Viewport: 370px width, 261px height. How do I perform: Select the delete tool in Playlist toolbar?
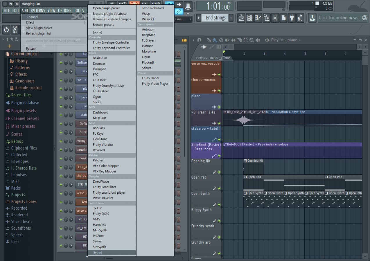coord(221,40)
